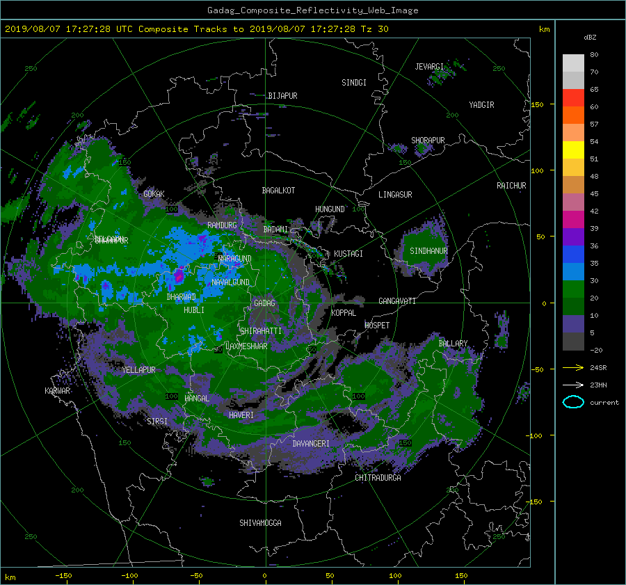The height and width of the screenshot is (585, 626).
Task: Click the SHIRAHATTI city label
Action: click(261, 331)
